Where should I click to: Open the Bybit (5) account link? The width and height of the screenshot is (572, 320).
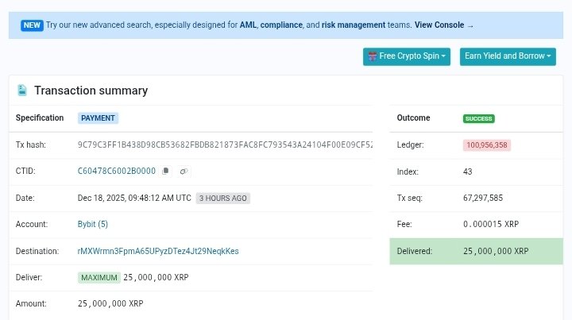93,224
